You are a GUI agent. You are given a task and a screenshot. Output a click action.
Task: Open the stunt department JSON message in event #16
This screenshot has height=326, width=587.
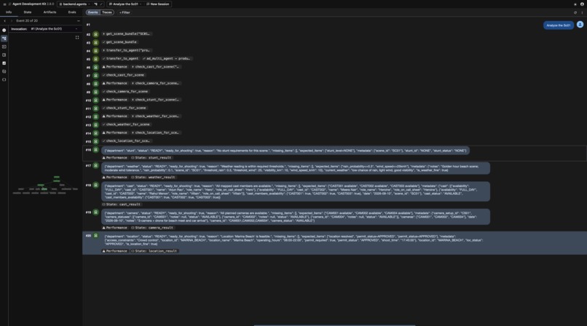[285, 151]
